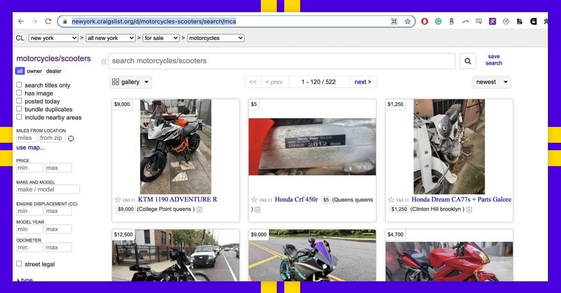The image size is (561, 293).
Task: Open the gallery view mode dropdown
Action: 130,82
